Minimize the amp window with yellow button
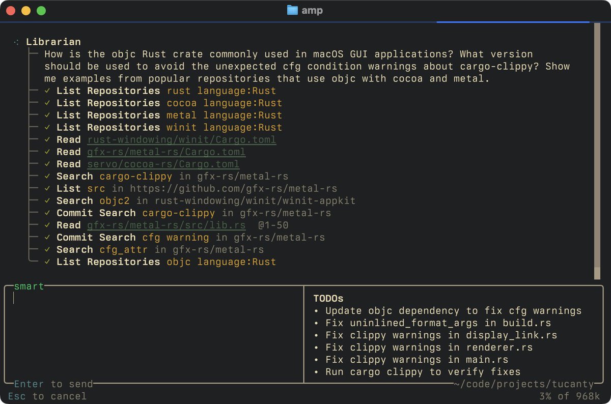611x404 pixels. [26, 11]
